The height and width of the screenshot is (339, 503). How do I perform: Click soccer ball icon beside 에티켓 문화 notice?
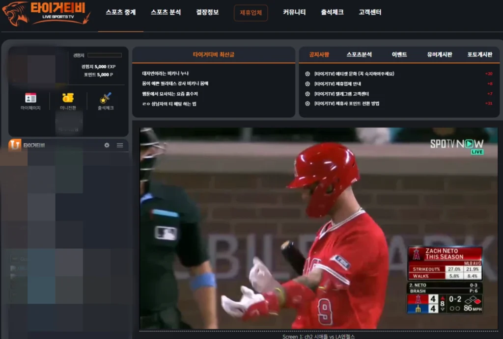pyautogui.click(x=307, y=74)
